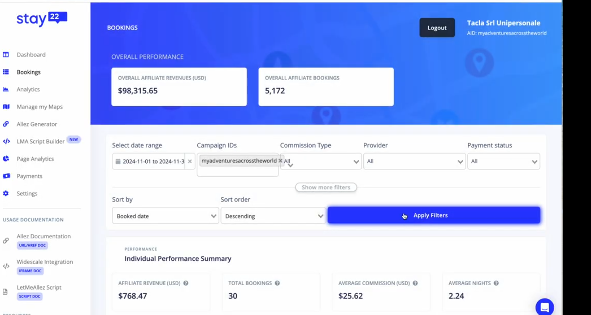Click the Logout button
Image resolution: width=591 pixels, height=315 pixels.
(437, 28)
